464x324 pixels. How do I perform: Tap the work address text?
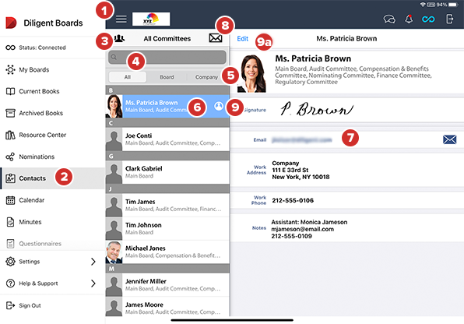[301, 170]
